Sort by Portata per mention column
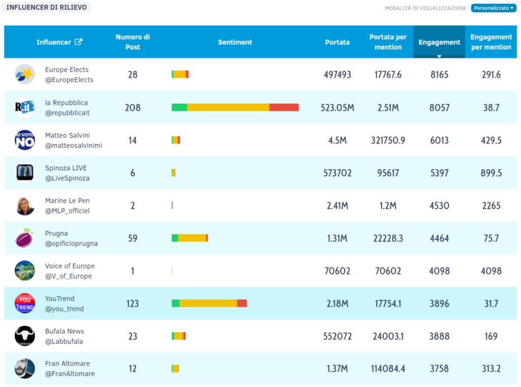This screenshot has height=387, width=521. pos(388,42)
